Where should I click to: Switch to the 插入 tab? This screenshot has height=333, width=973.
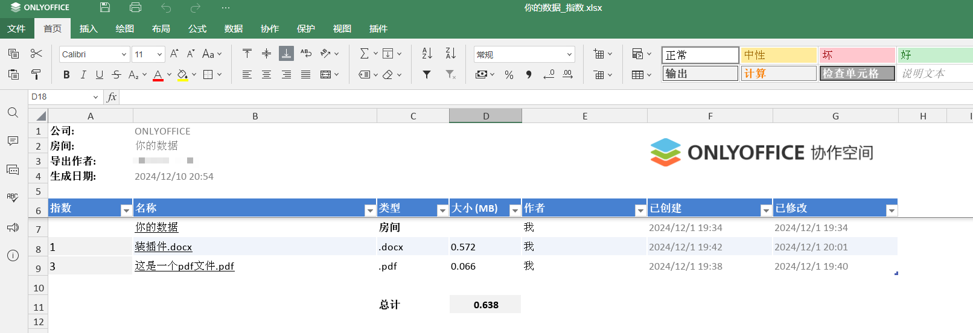(x=89, y=28)
